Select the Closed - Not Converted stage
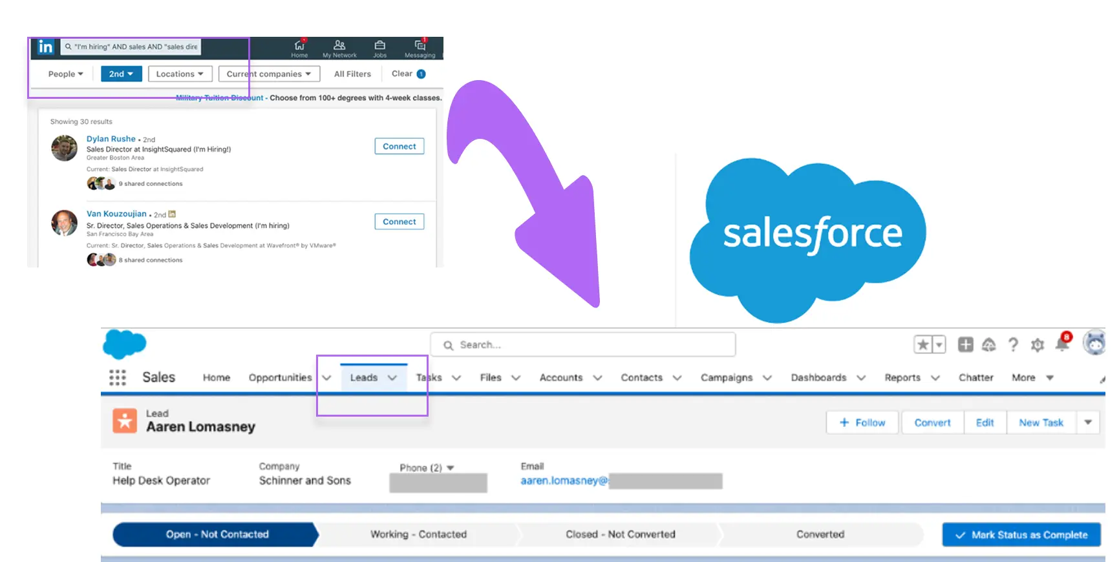Screen dimensions: 1119x562 tap(621, 535)
